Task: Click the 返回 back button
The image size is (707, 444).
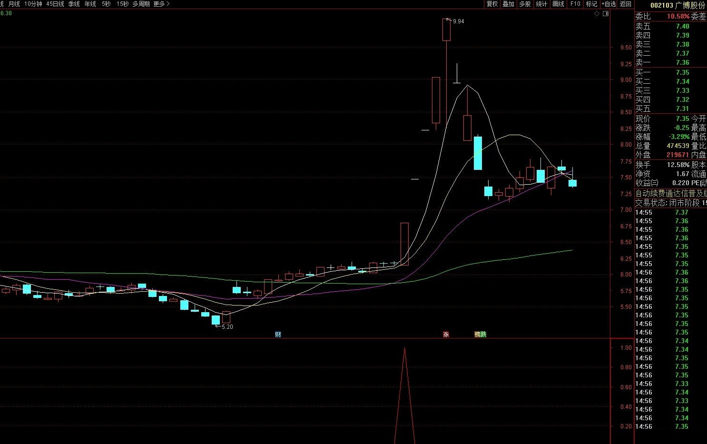Action: click(625, 4)
